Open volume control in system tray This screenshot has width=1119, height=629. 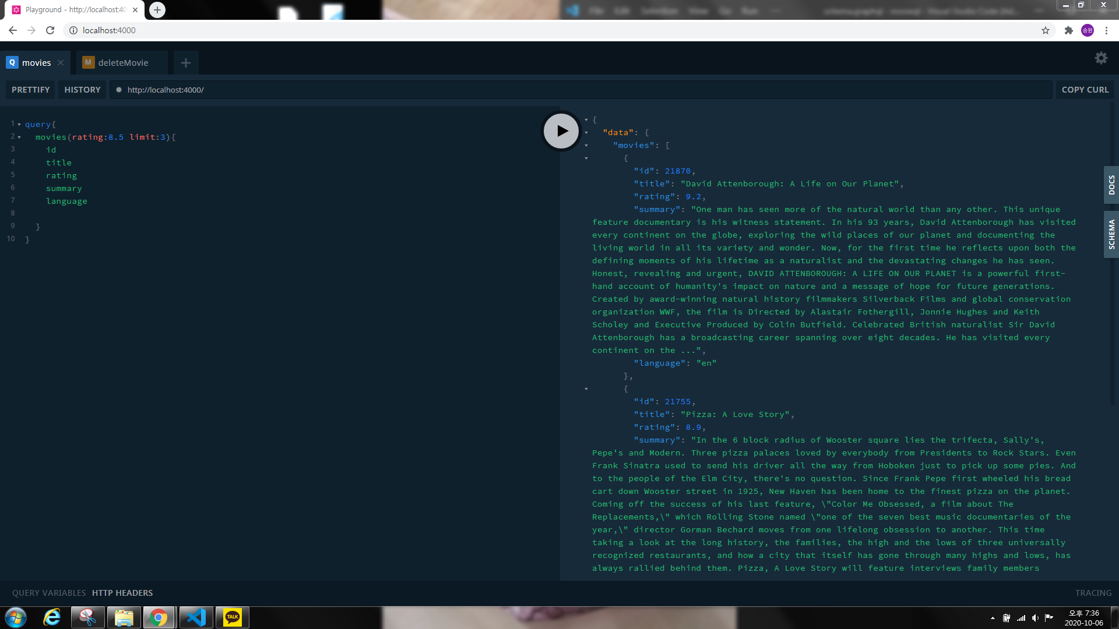pos(1035,618)
